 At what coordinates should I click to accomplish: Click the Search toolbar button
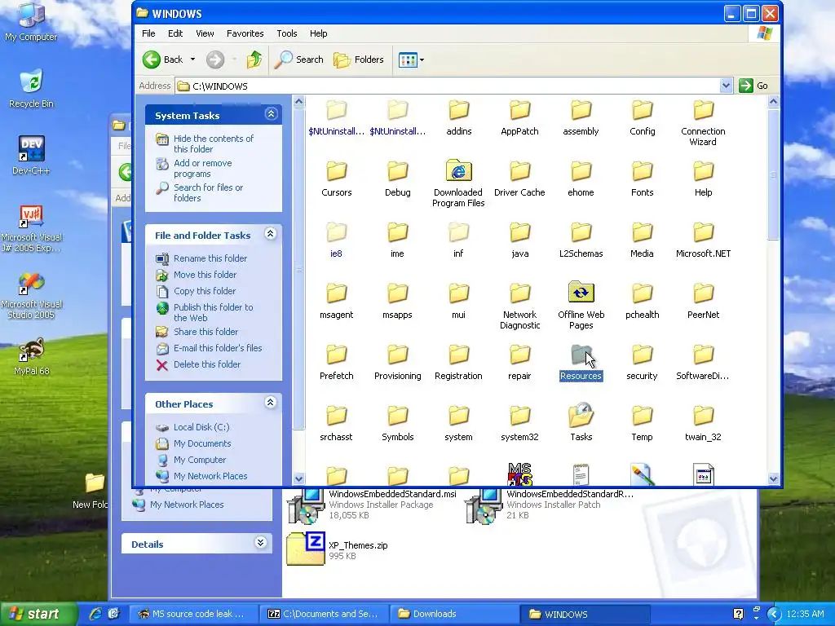point(299,60)
